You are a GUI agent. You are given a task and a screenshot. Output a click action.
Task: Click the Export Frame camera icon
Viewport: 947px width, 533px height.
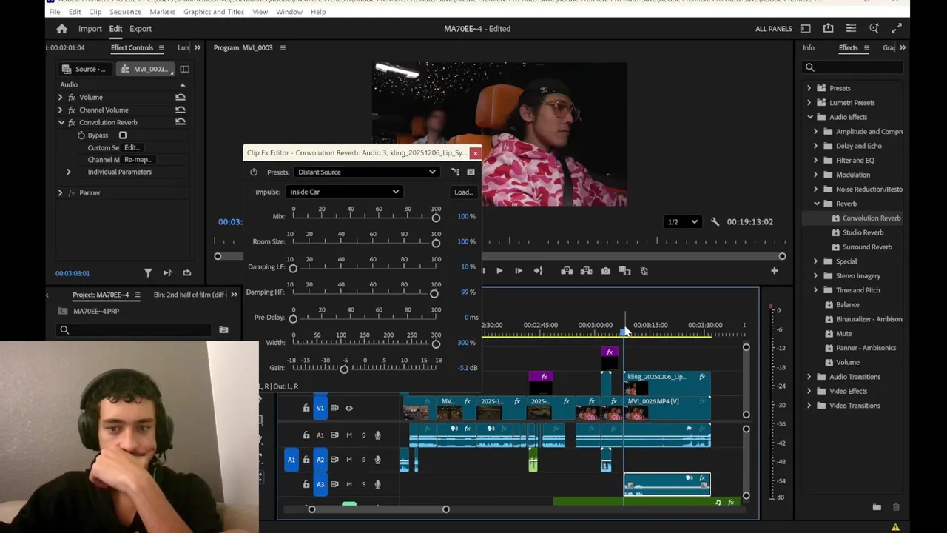[605, 271]
